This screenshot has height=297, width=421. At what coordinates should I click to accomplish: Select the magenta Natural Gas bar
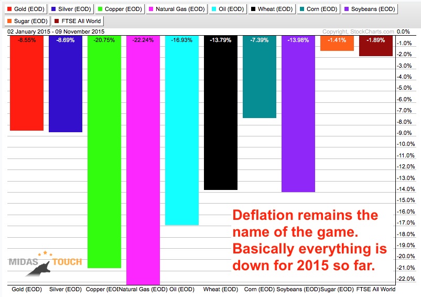[143, 160]
